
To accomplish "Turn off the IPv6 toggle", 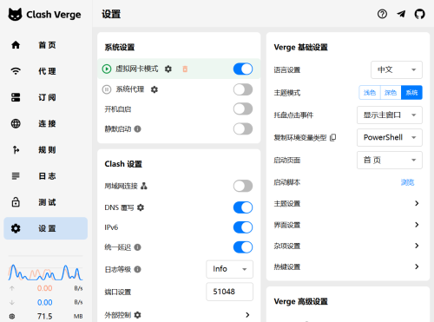I will (x=243, y=227).
